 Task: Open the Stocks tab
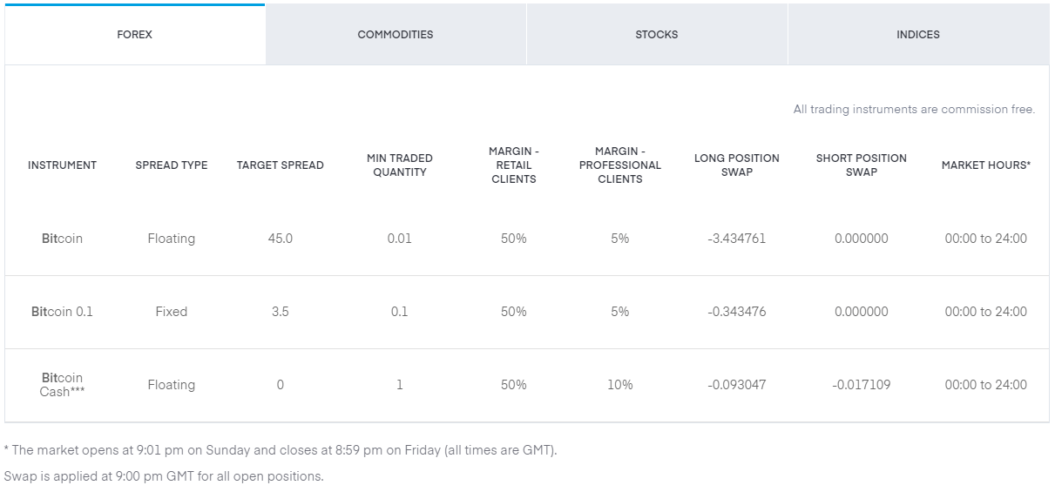coord(656,35)
